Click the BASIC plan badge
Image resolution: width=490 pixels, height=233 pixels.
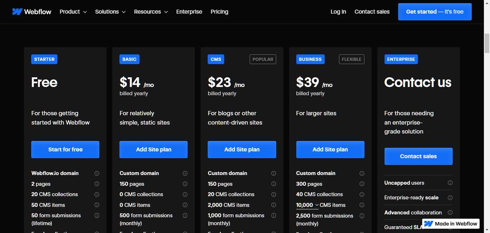click(129, 59)
